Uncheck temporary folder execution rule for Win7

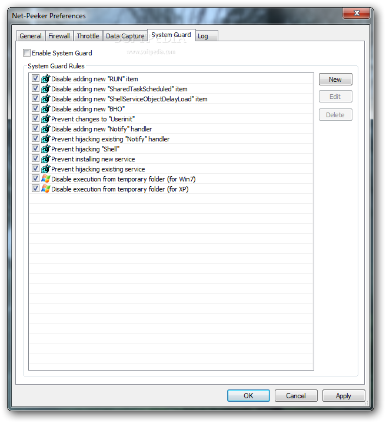[x=35, y=178]
